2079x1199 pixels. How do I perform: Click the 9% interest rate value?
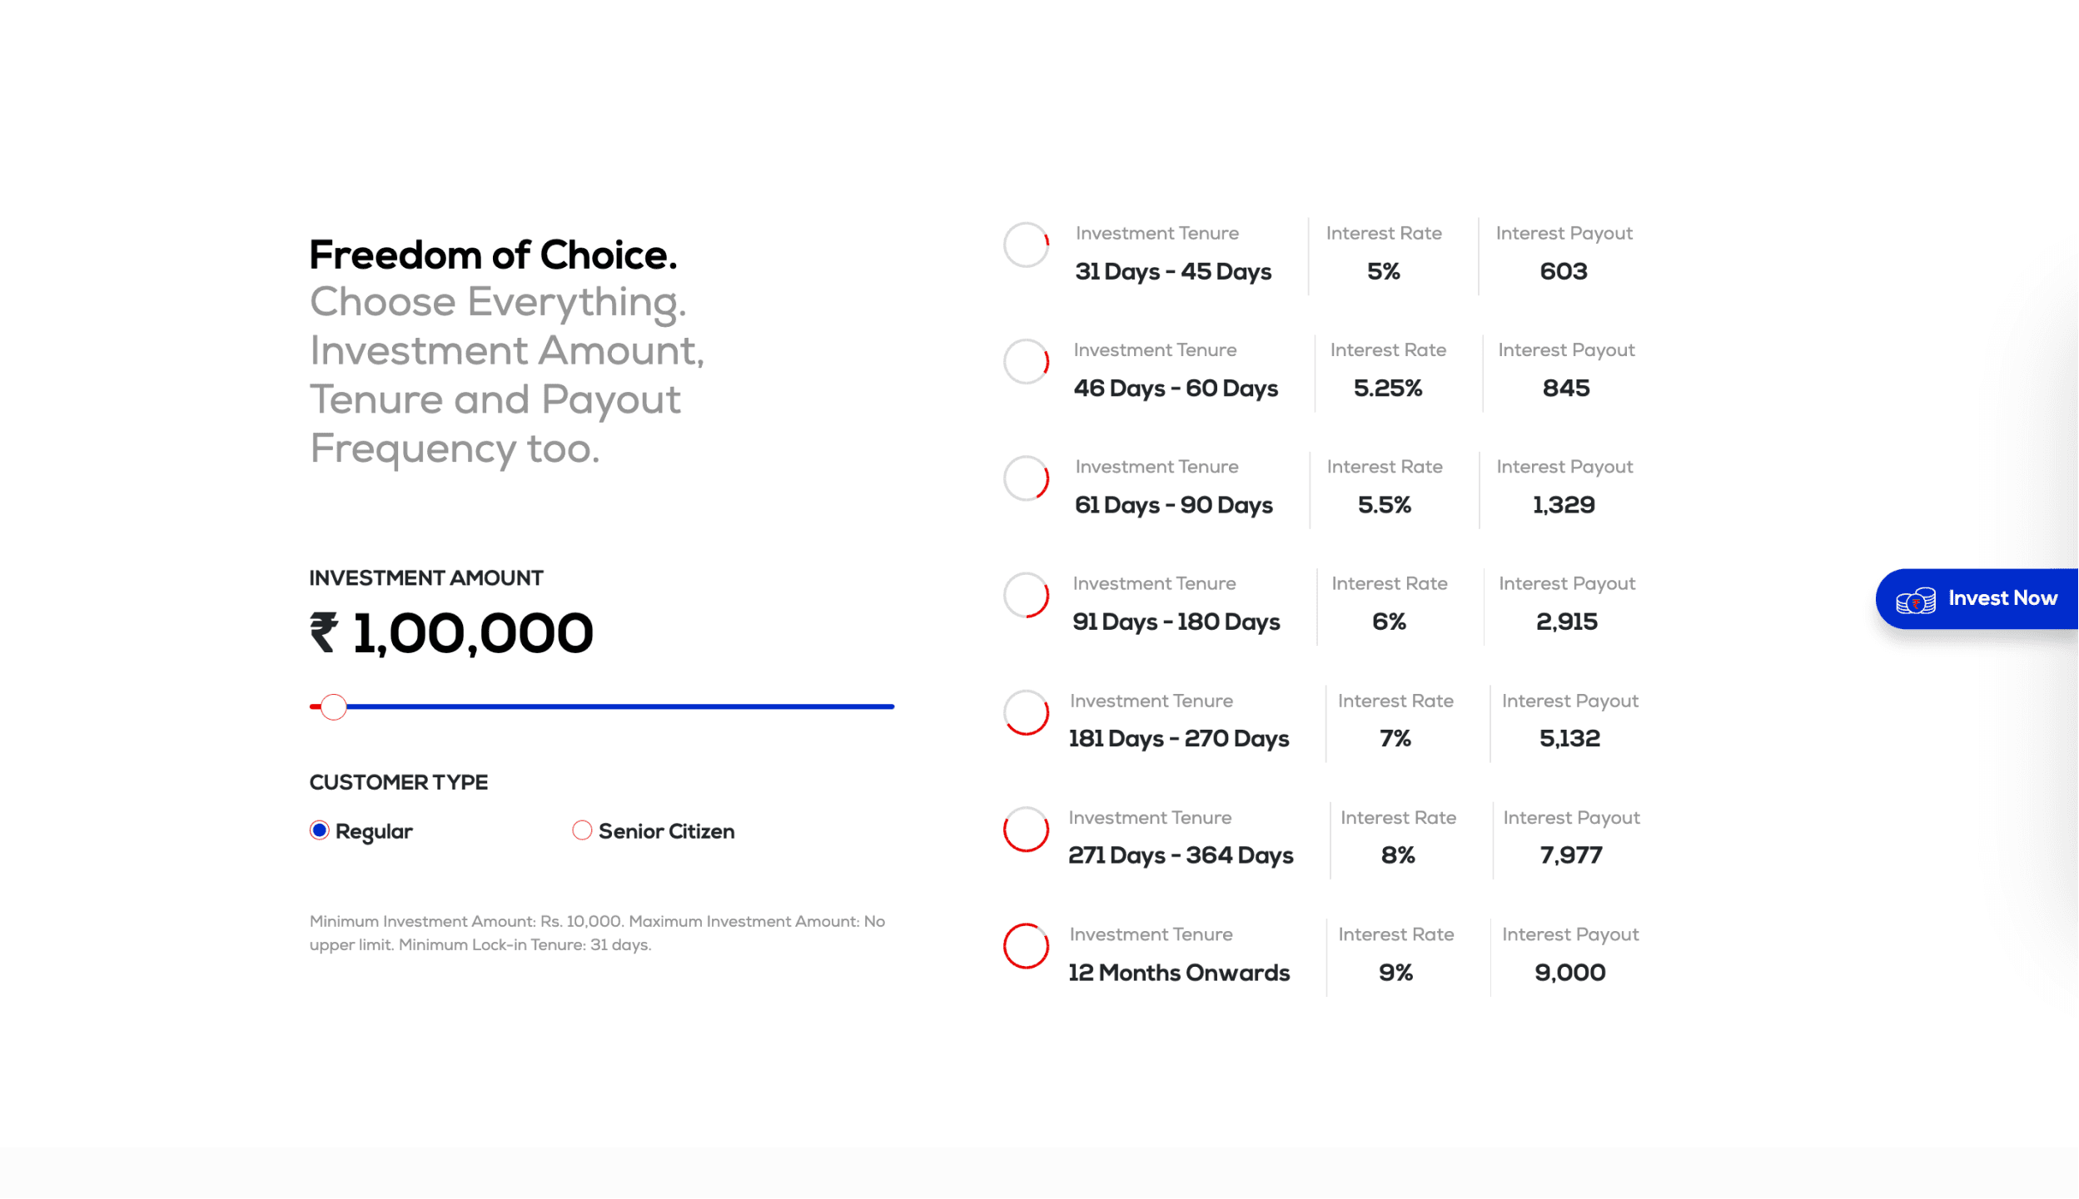click(x=1395, y=973)
